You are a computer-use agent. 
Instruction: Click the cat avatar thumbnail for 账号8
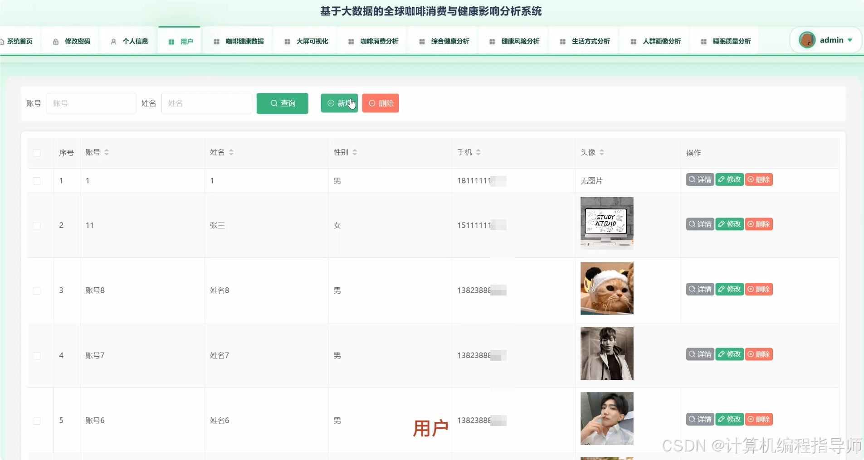tap(606, 288)
